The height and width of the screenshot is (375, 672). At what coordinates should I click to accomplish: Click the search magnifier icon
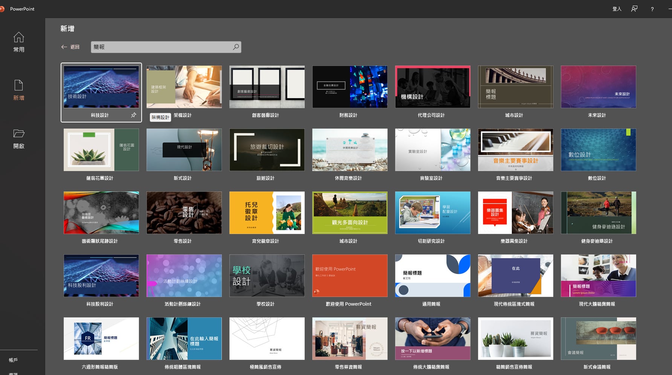[x=236, y=47]
